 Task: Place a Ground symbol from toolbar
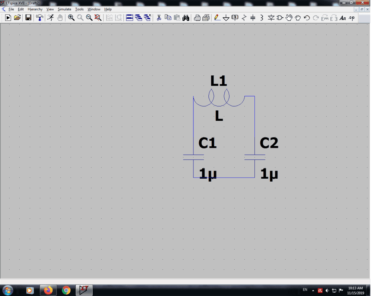pos(226,17)
